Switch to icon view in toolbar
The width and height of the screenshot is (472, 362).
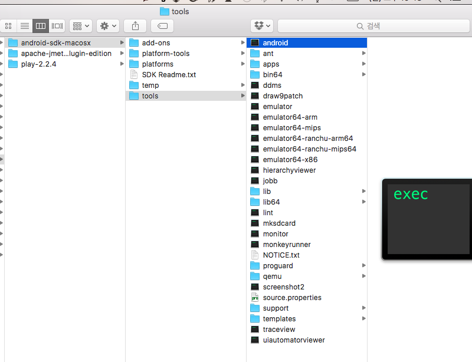point(8,26)
